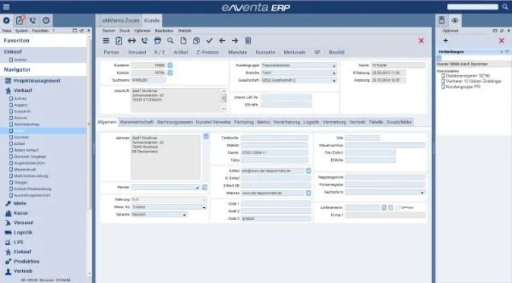This screenshot has width=512, height=283.
Task: Click the phone icon in the left panel header
Action: pyautogui.click(x=33, y=20)
